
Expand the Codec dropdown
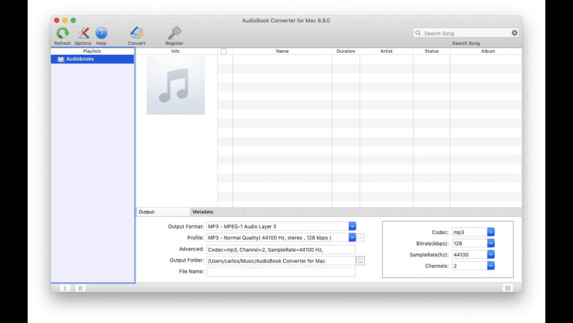[x=491, y=232]
